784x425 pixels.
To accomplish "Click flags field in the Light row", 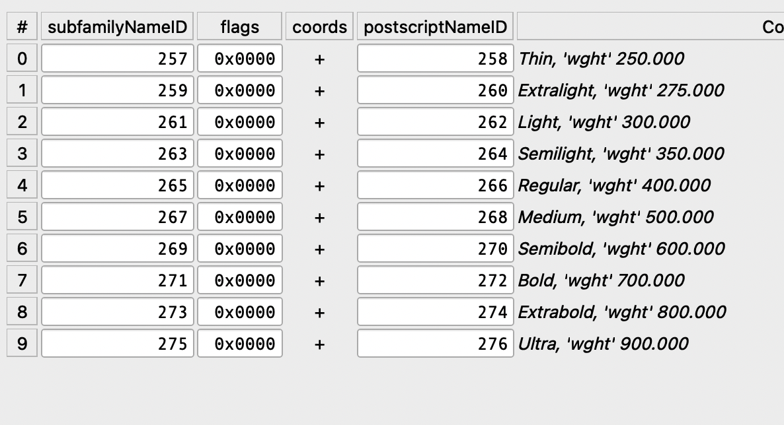I will click(240, 123).
